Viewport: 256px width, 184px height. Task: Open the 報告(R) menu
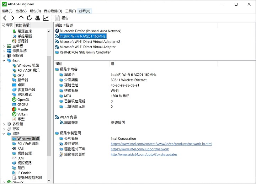(35, 11)
